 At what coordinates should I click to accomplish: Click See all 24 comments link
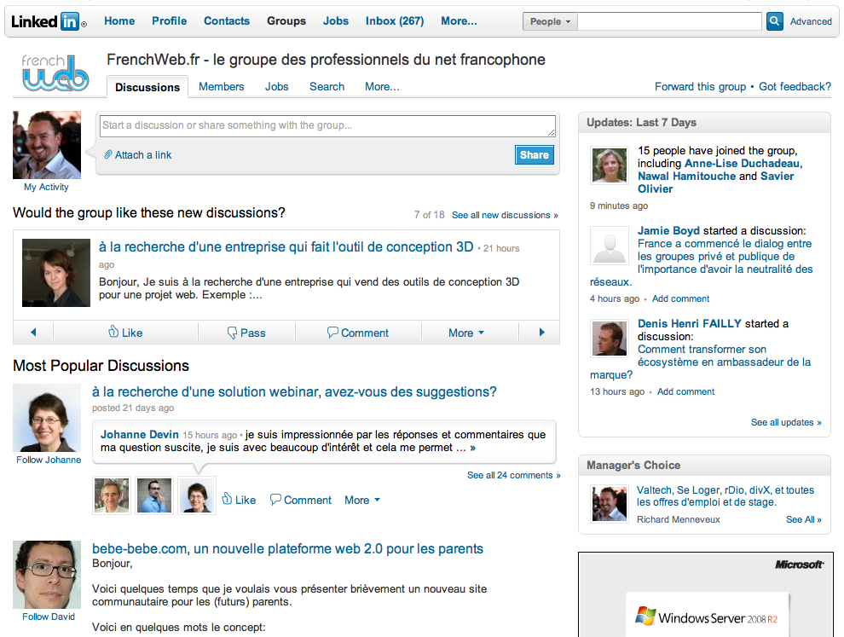point(513,475)
